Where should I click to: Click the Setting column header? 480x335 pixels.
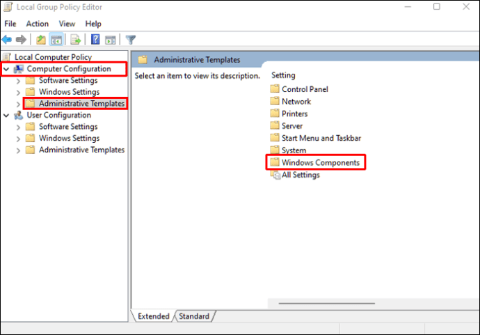(x=283, y=75)
